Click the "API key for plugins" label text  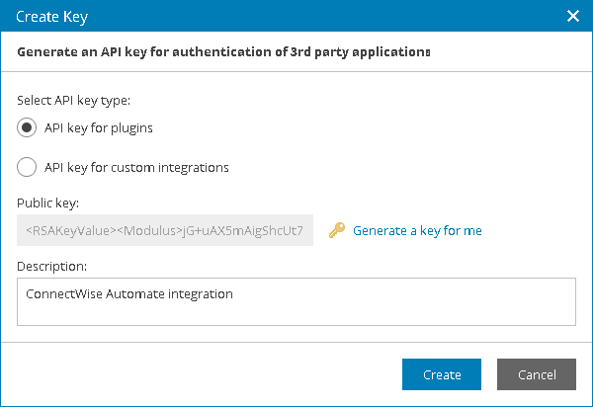(99, 127)
